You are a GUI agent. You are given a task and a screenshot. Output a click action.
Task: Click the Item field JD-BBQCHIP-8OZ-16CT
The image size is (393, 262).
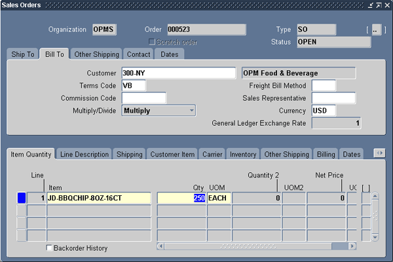point(99,198)
